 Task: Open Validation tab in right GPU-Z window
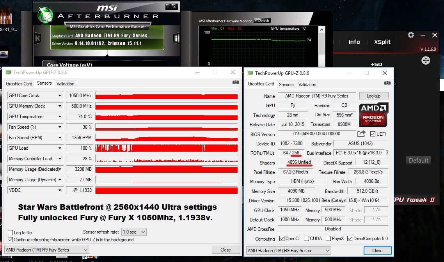(x=307, y=84)
